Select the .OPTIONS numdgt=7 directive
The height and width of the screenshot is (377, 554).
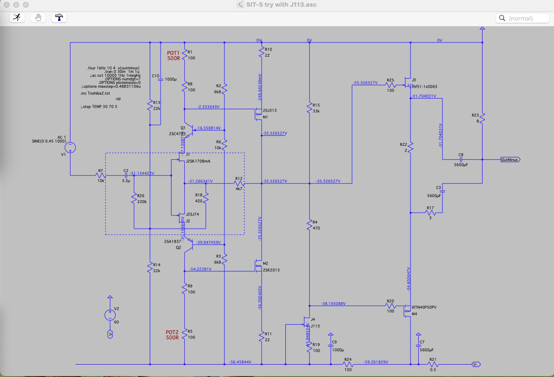pyautogui.click(x=122, y=79)
